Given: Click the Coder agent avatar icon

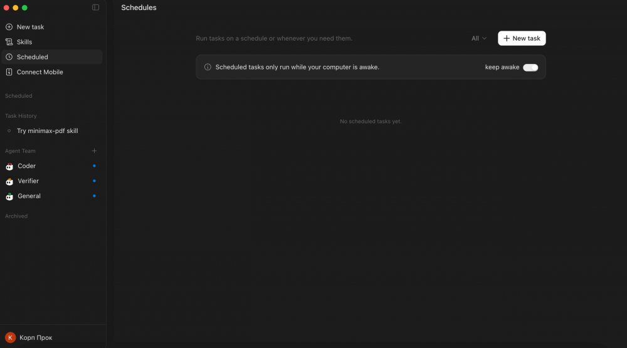Looking at the screenshot, I should pyautogui.click(x=9, y=166).
